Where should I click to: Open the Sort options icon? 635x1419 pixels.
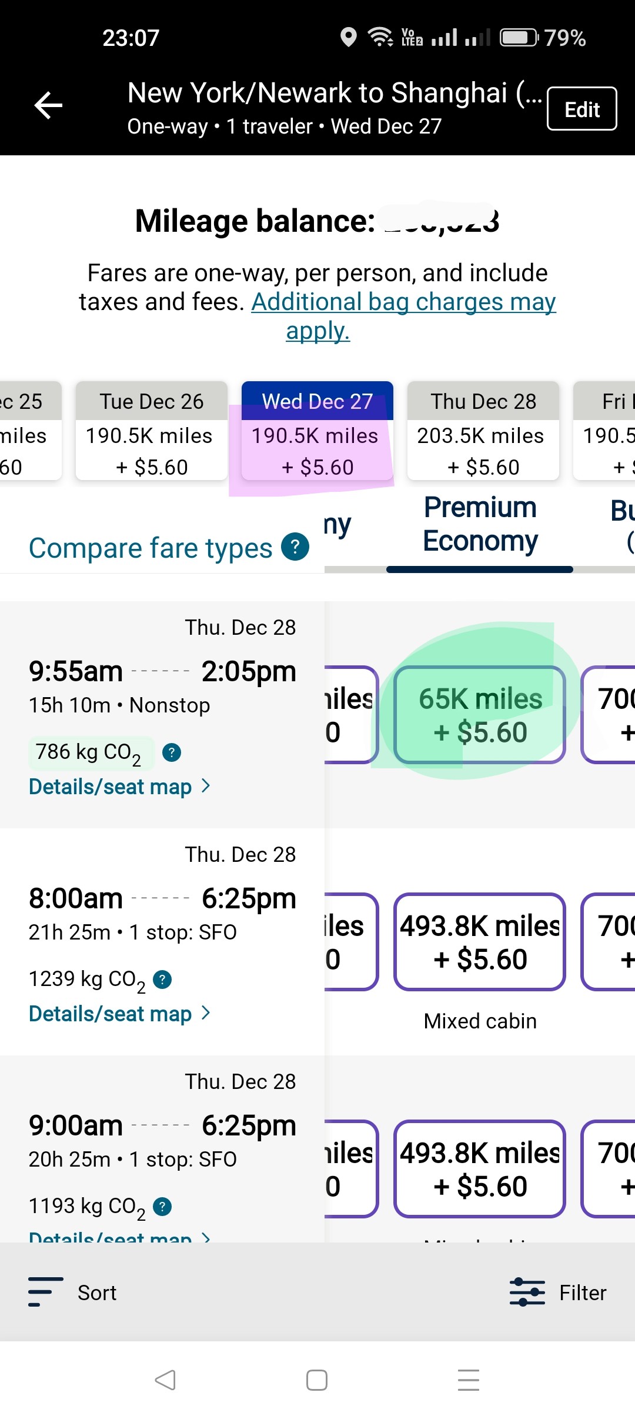[x=46, y=1293]
